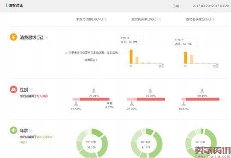The height and width of the screenshot is (158, 231).
Task: Click the second light-orange bar in new-buyer chart
Action: (137, 60)
